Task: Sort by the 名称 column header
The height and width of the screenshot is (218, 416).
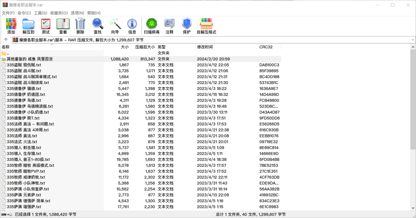Action: point(52,47)
